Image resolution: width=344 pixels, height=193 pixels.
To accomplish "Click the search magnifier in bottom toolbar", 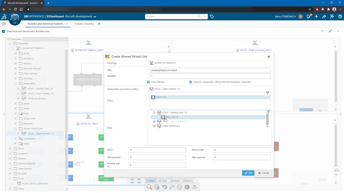I will click(x=149, y=187).
